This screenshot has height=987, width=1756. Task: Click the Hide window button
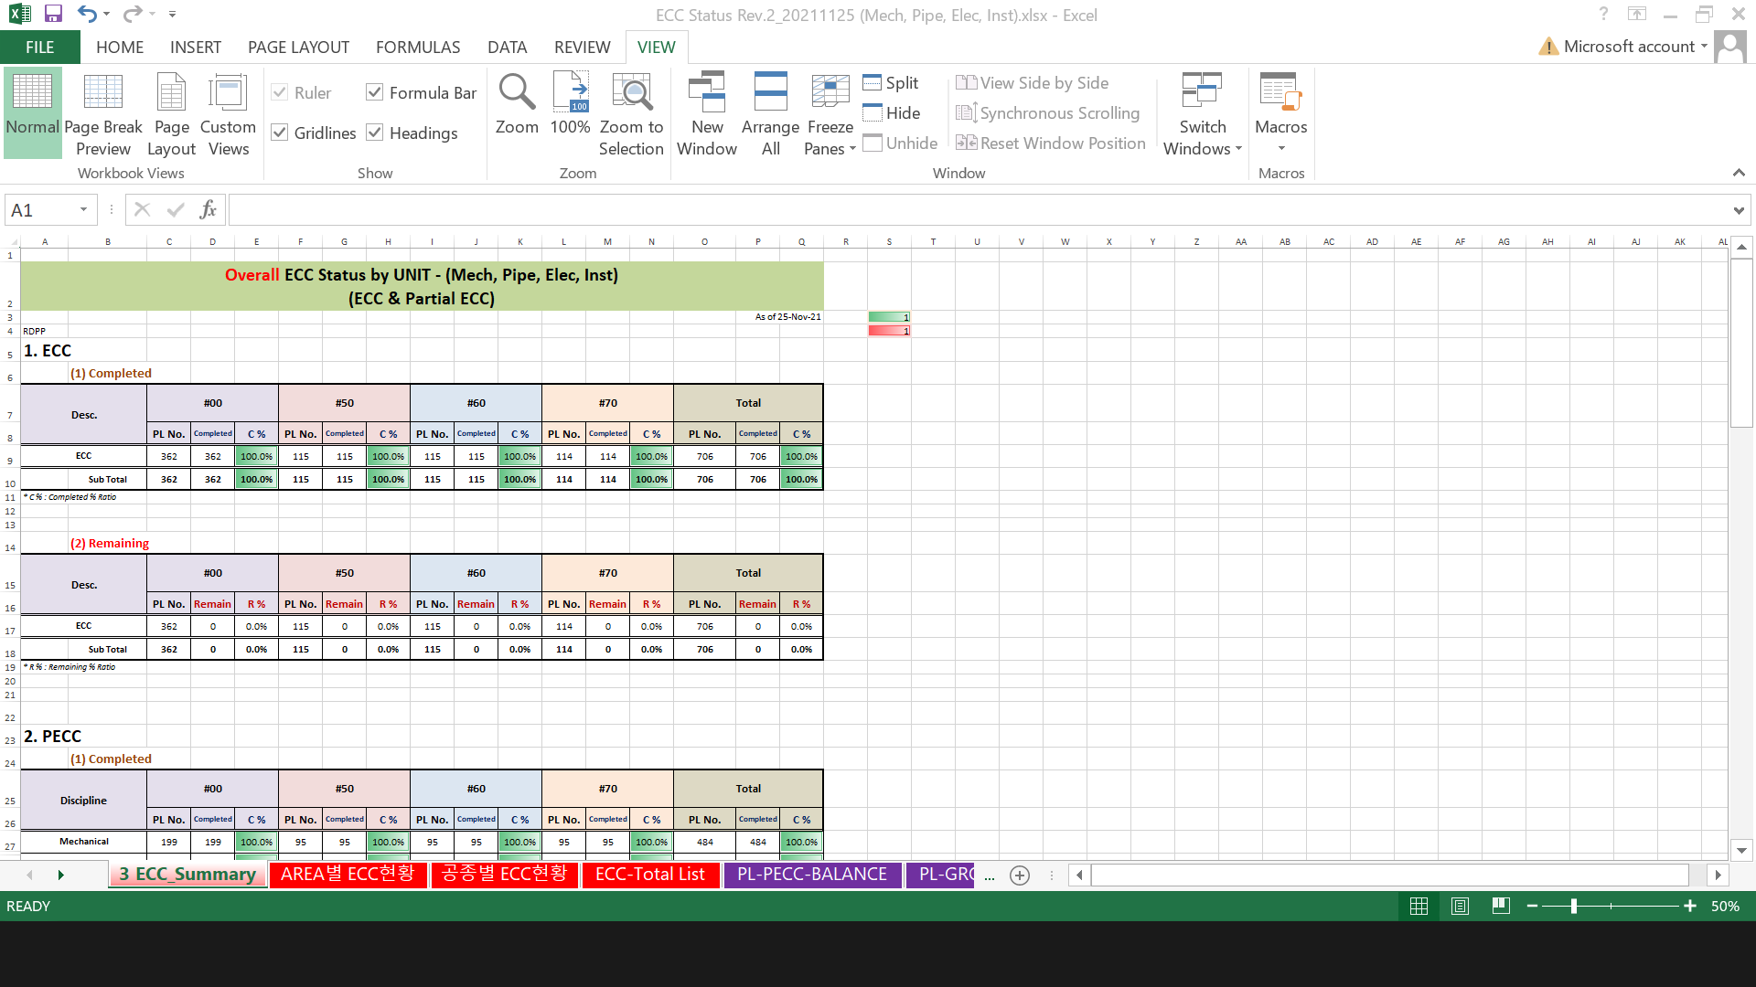point(892,113)
